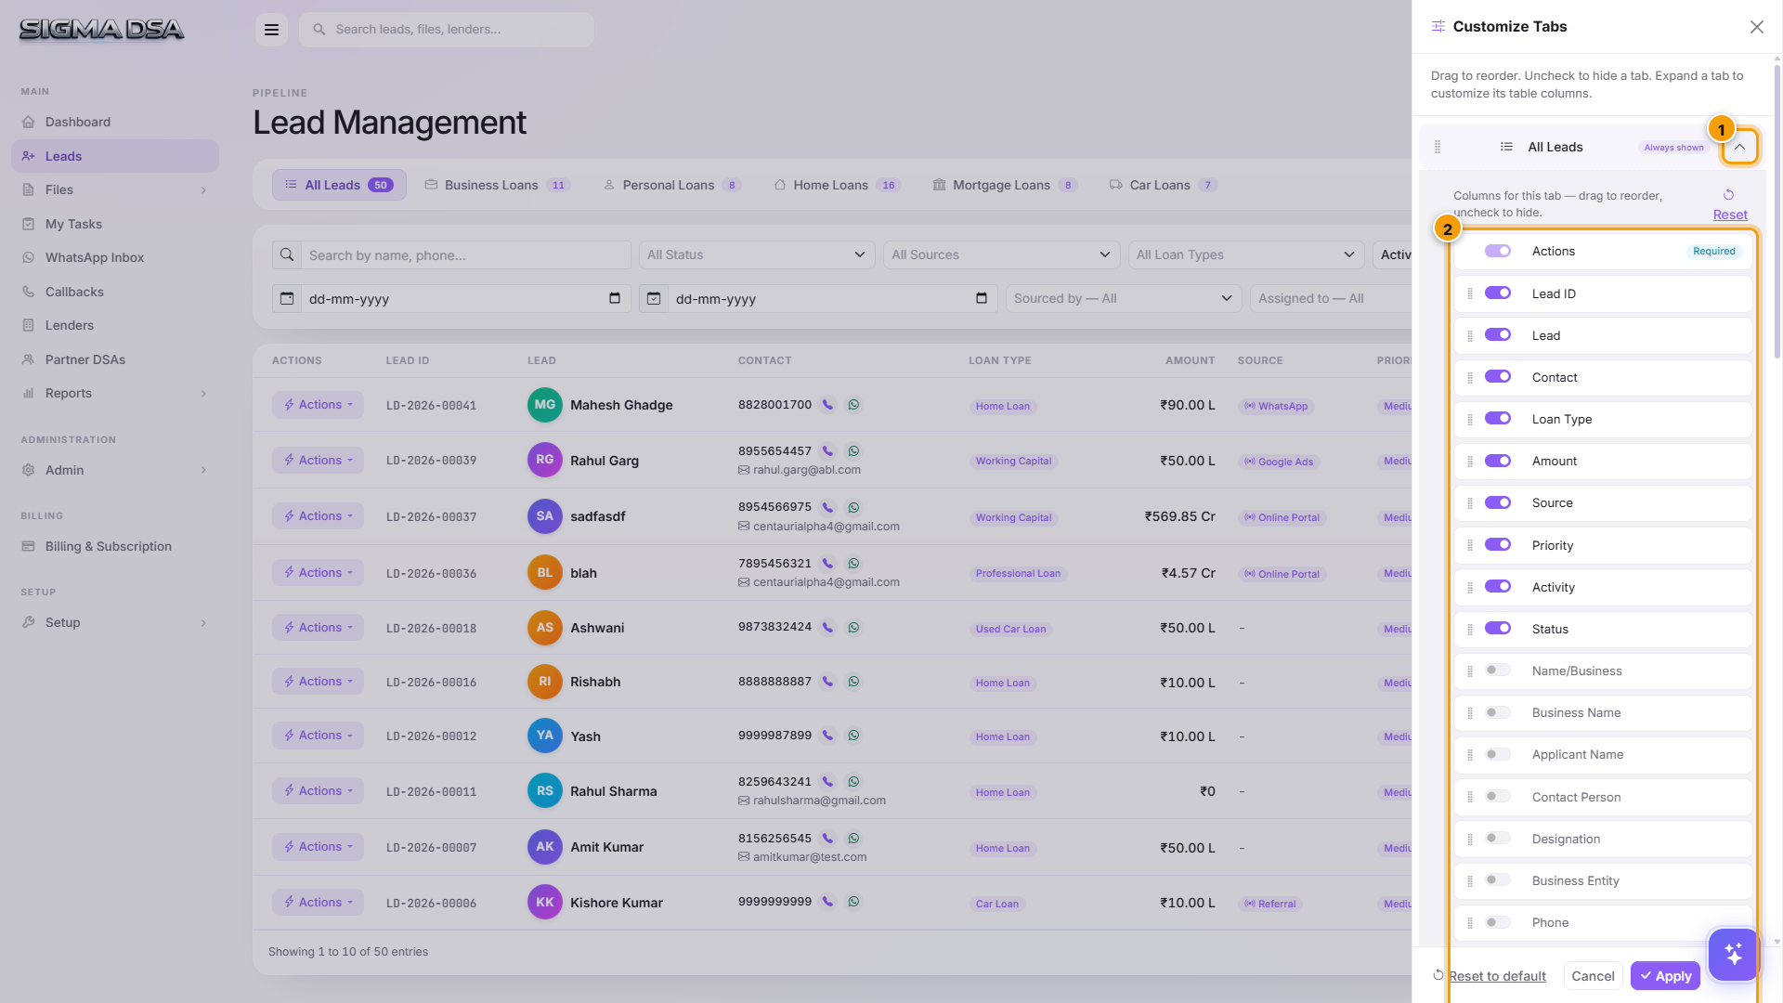Open Actions menu for Mahesh Ghadge
The width and height of the screenshot is (1783, 1003).
click(x=318, y=405)
